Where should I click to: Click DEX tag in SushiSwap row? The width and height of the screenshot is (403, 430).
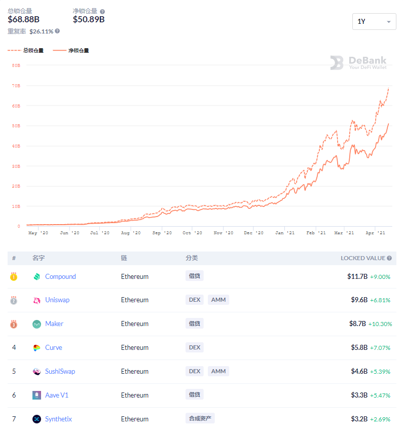point(195,371)
